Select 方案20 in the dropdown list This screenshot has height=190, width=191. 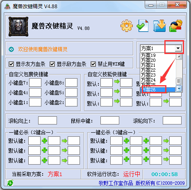(x=158, y=60)
